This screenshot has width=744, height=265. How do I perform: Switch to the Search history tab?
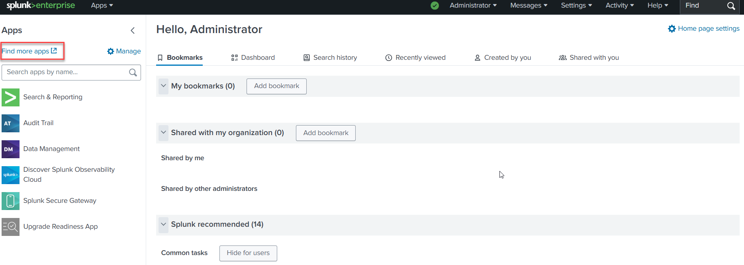pyautogui.click(x=330, y=58)
